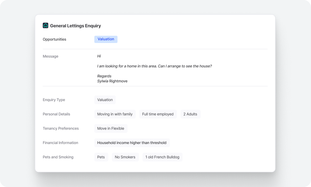
Task: Click the Message label
Action: (51, 56)
